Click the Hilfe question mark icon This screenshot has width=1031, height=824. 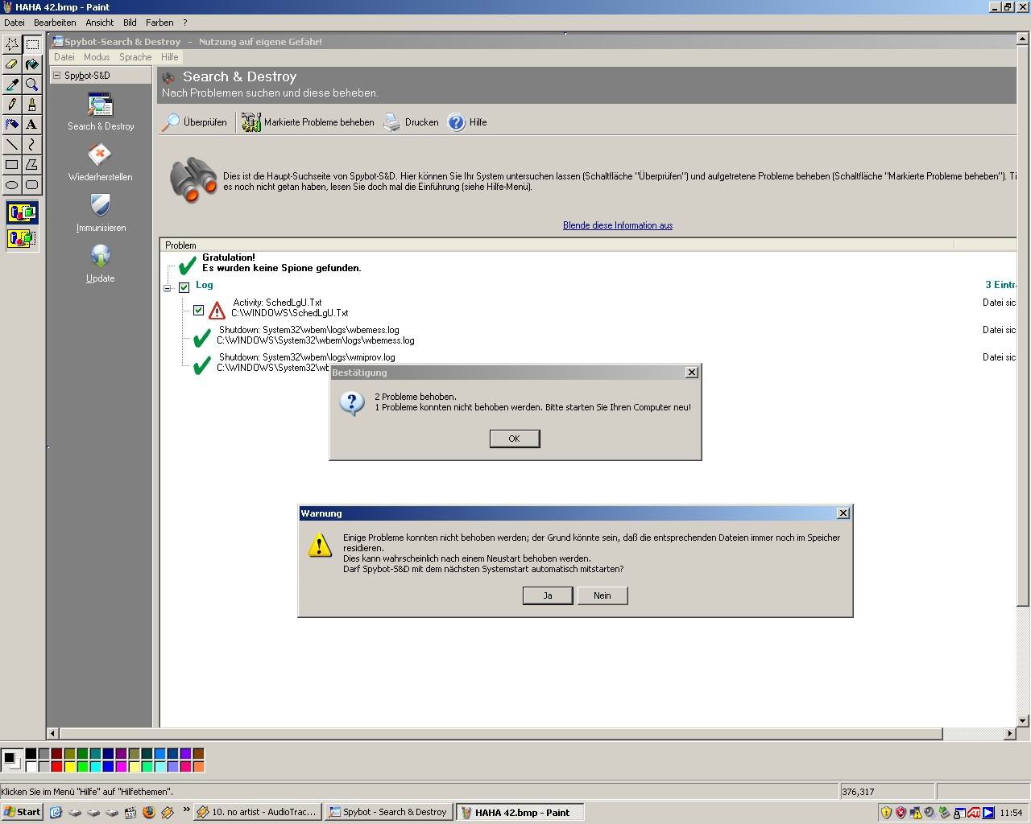[x=456, y=122]
